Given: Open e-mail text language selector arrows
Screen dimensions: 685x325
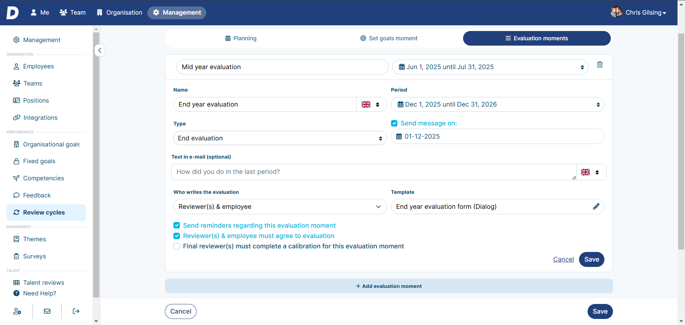Looking at the screenshot, I should coord(597,172).
